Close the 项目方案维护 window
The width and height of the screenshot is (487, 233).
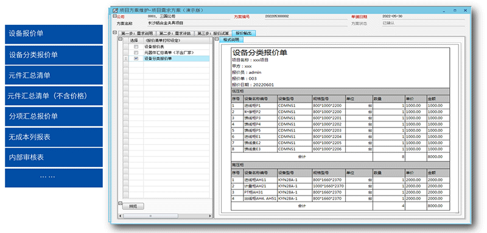pos(465,10)
